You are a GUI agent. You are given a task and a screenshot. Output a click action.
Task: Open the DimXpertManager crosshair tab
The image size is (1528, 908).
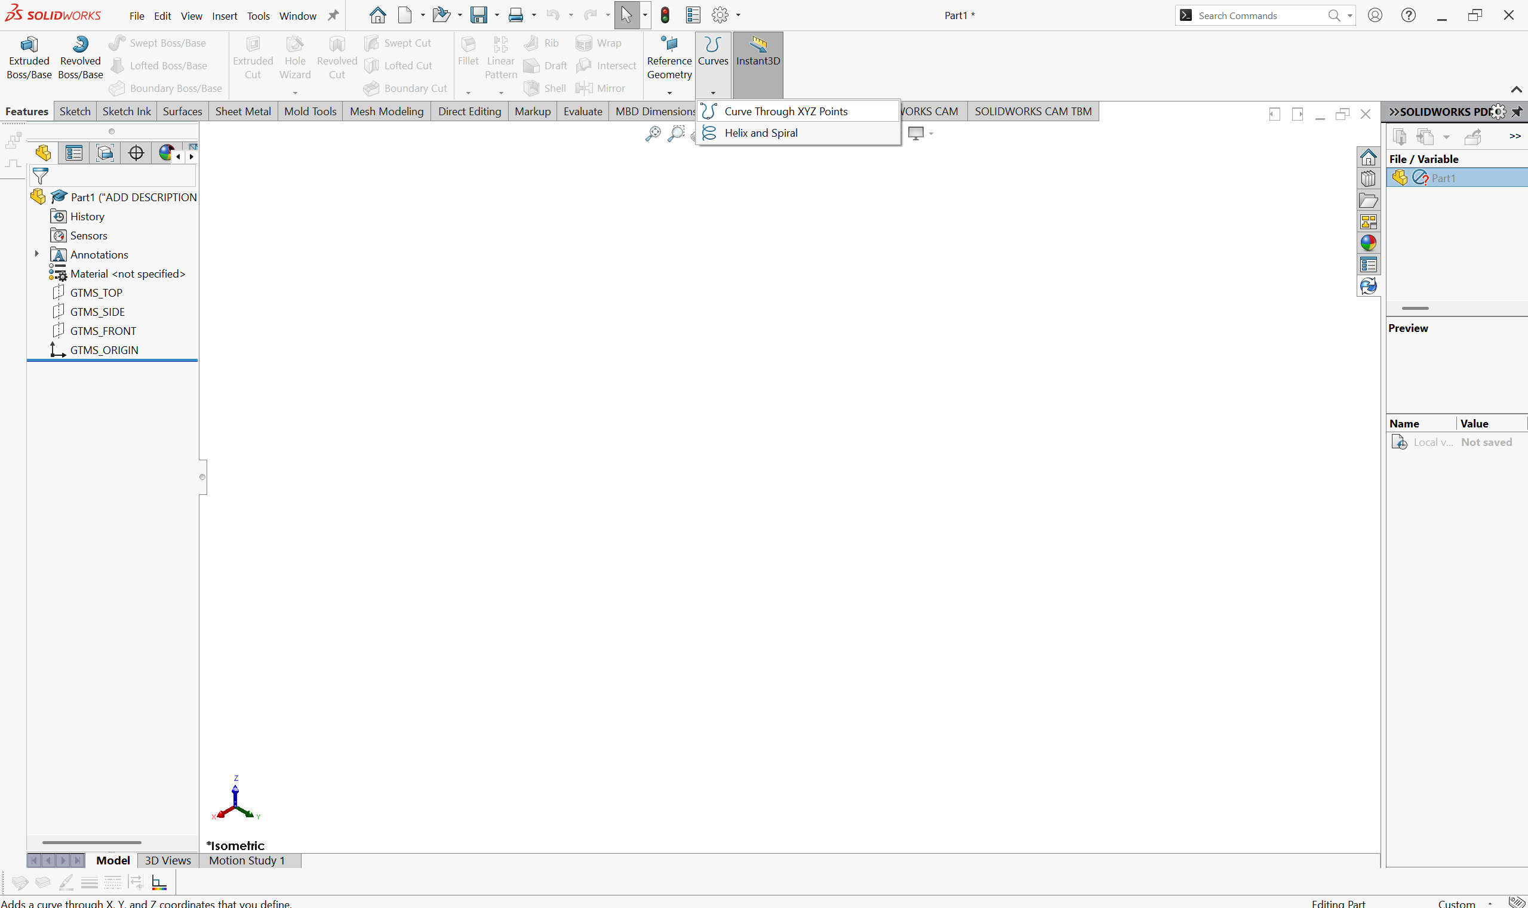tap(136, 153)
